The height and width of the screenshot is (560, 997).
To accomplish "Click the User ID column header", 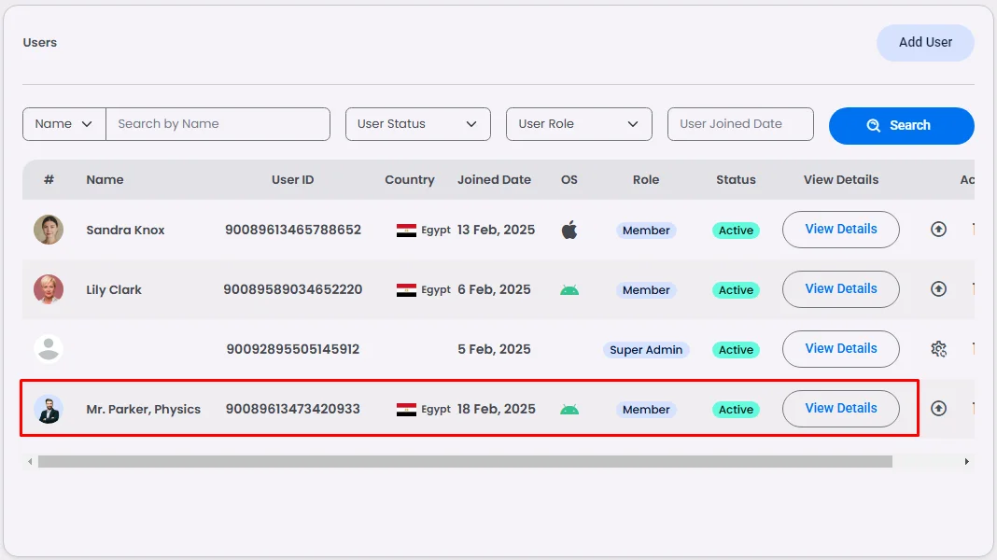I will point(292,180).
